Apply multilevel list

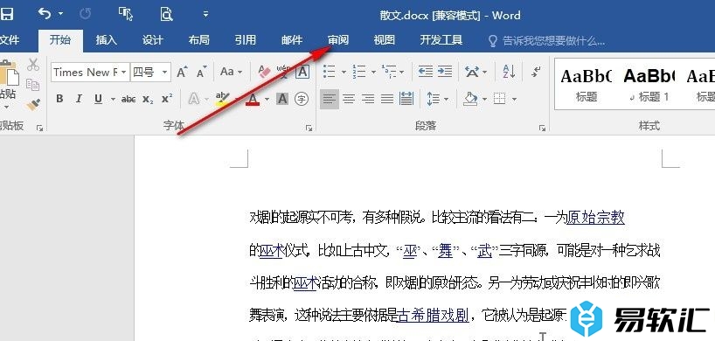[389, 72]
